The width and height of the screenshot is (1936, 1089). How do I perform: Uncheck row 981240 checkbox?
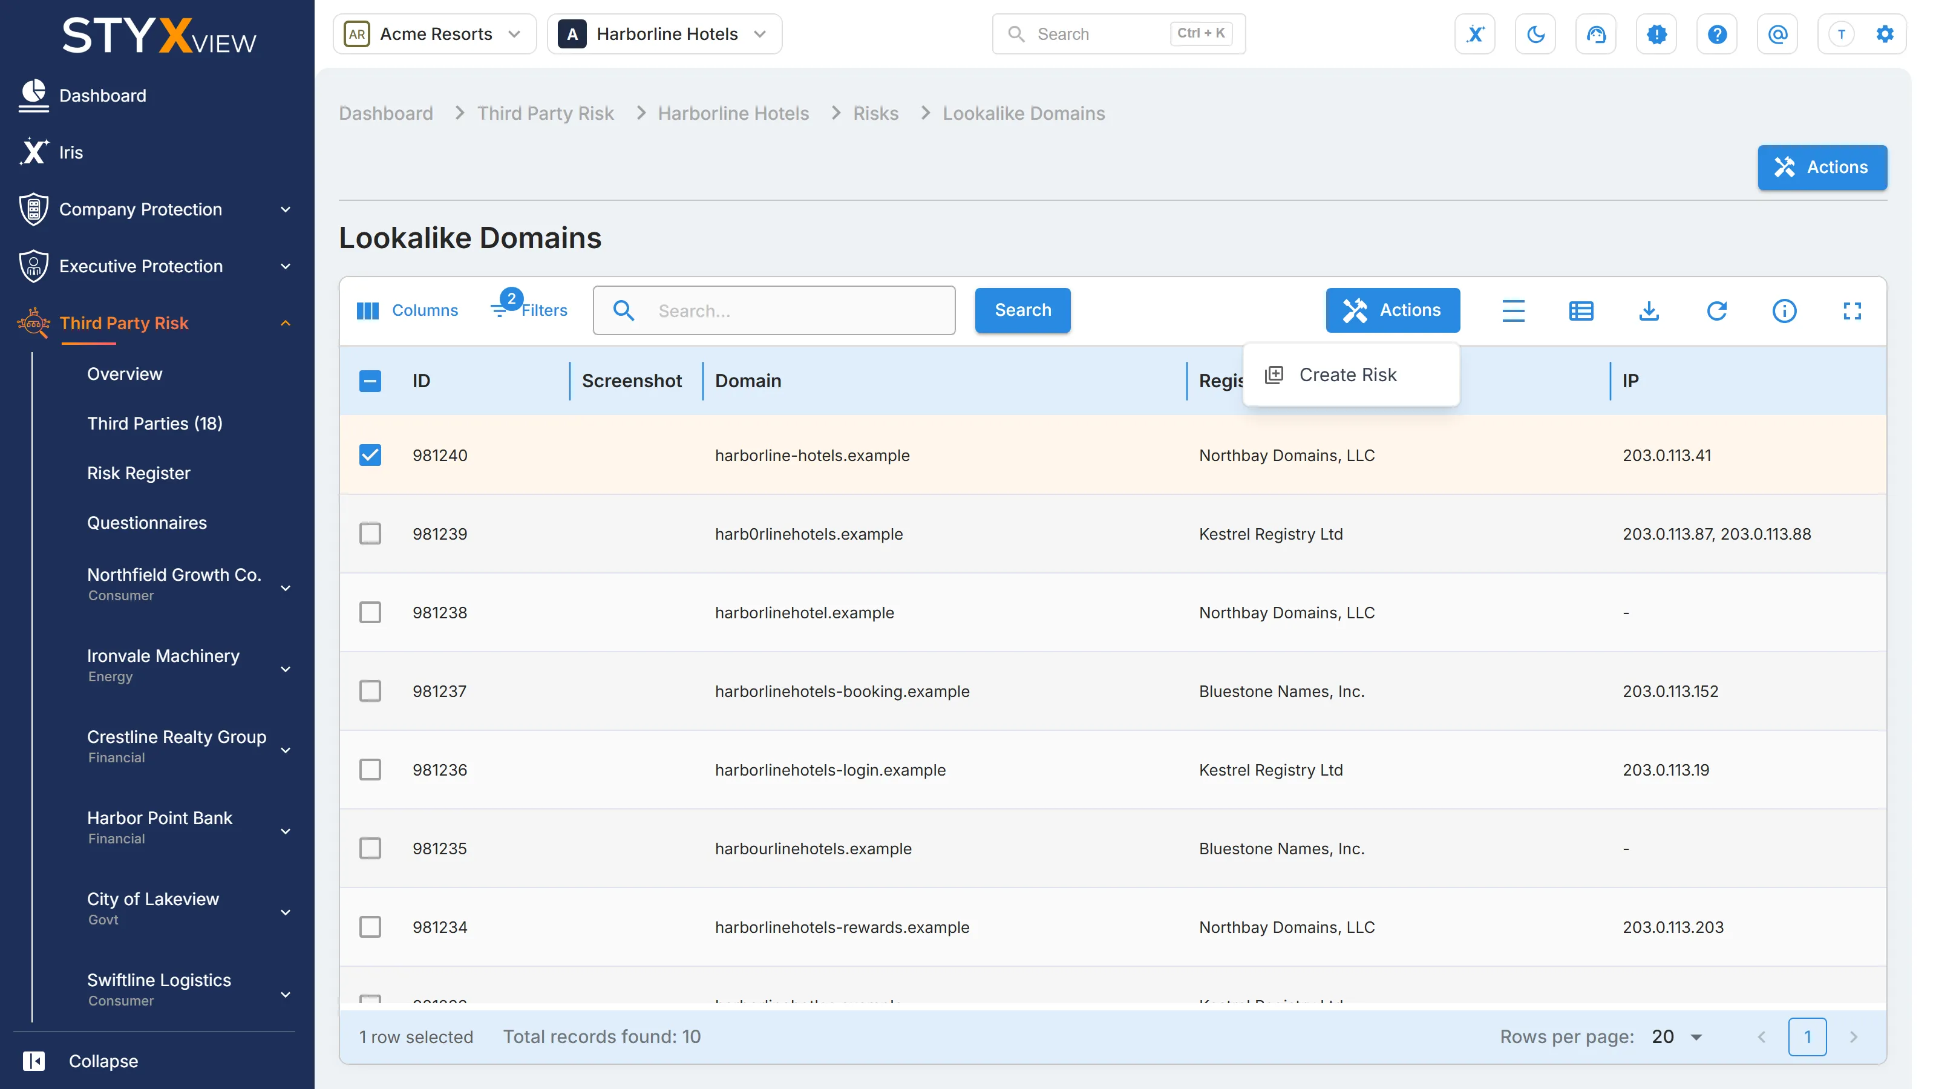[x=370, y=455]
